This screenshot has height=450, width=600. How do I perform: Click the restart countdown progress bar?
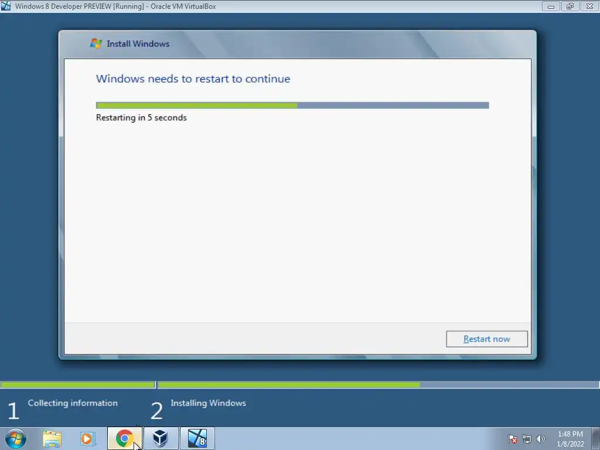292,105
